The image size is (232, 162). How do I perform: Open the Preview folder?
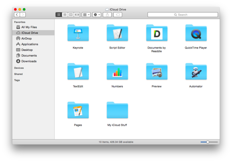point(157,72)
